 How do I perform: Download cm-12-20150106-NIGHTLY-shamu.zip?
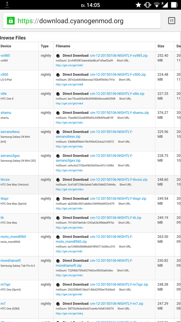point(119,113)
